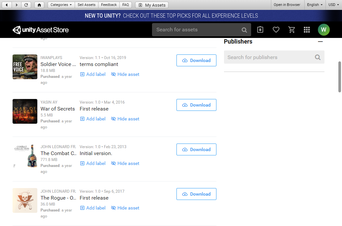Open the favorites heart icon

(x=276, y=30)
